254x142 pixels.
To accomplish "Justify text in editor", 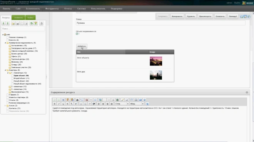I will pyautogui.click(x=112, y=104).
